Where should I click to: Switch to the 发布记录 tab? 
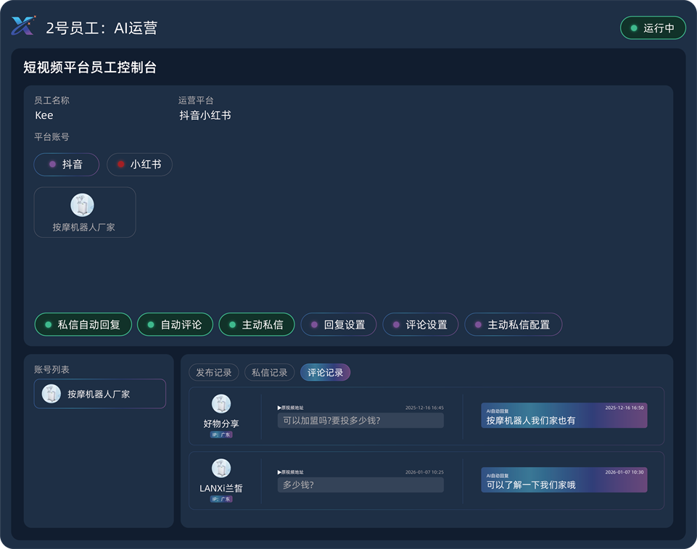(x=214, y=372)
